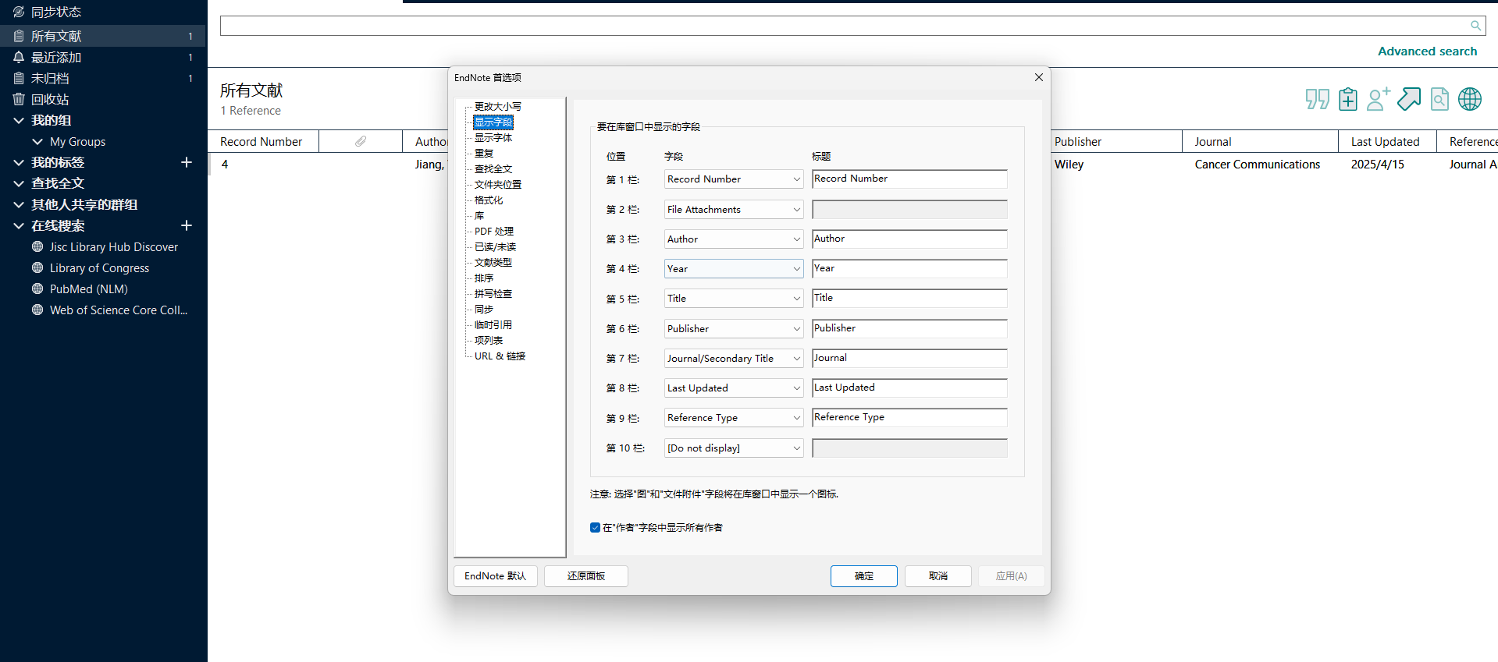The image size is (1498, 662).
Task: Click the add new reference clipboard icon
Action: (x=1348, y=99)
